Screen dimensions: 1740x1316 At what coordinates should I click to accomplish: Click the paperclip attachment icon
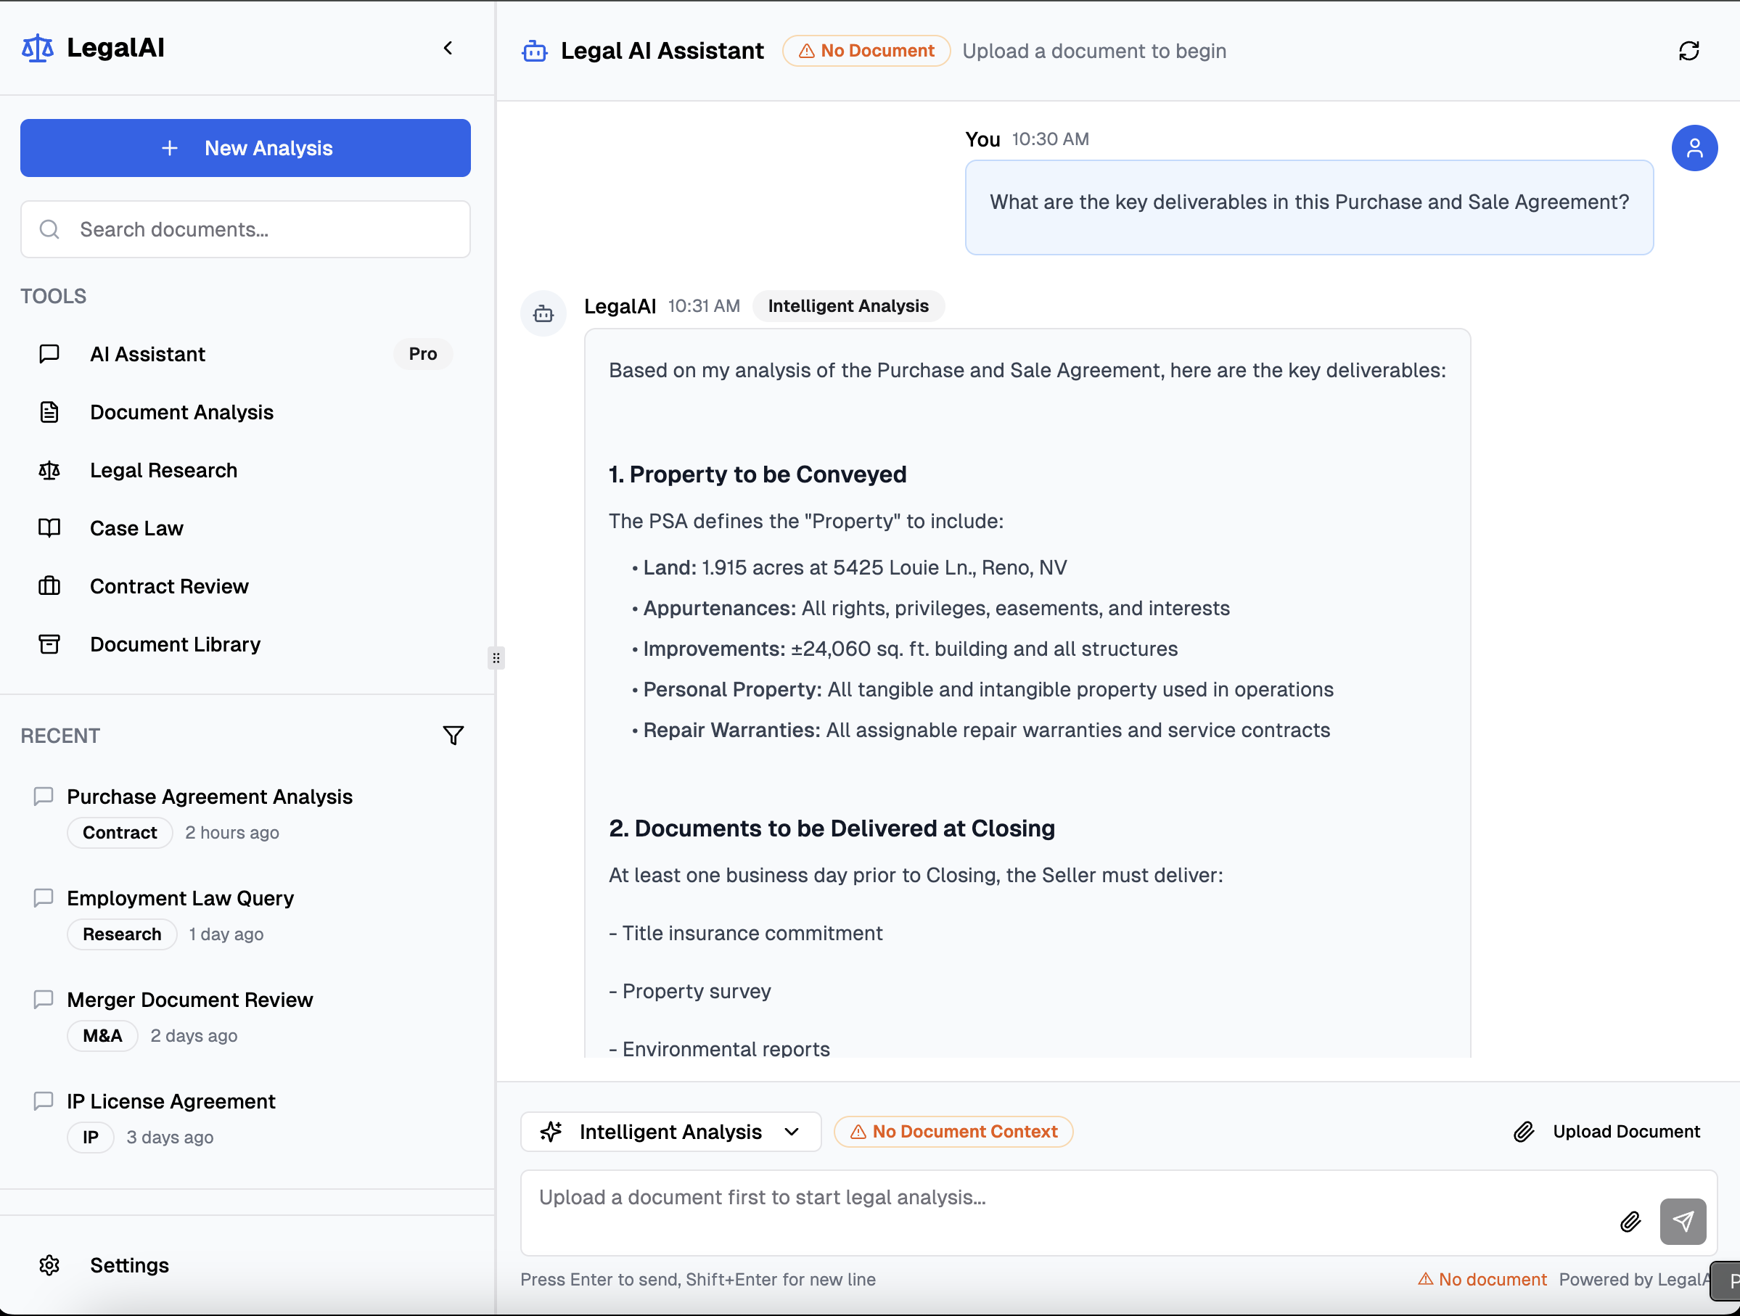[1630, 1222]
